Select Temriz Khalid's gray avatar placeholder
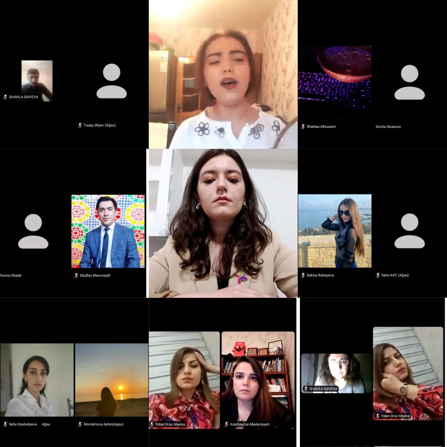 click(x=33, y=231)
